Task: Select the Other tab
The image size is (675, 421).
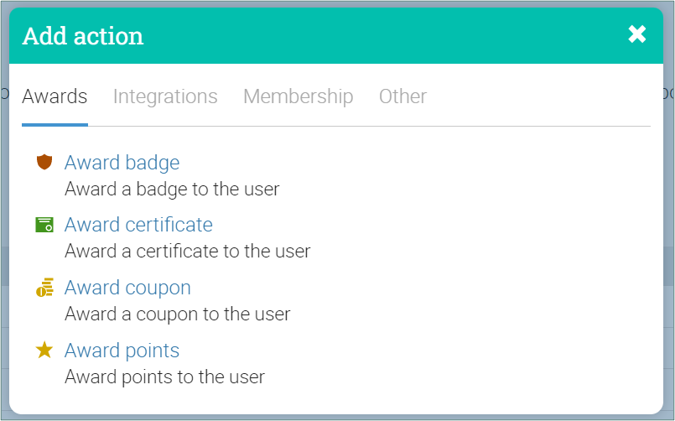Action: (x=402, y=96)
